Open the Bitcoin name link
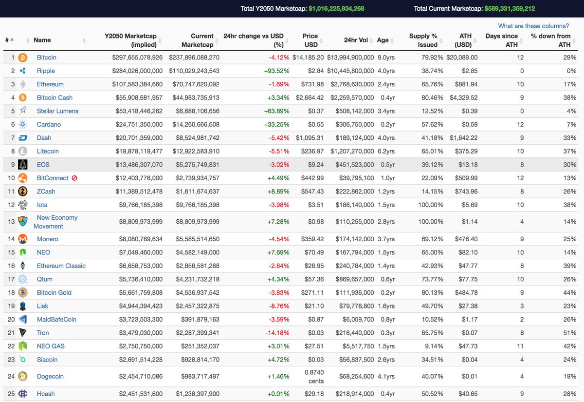 coord(47,57)
